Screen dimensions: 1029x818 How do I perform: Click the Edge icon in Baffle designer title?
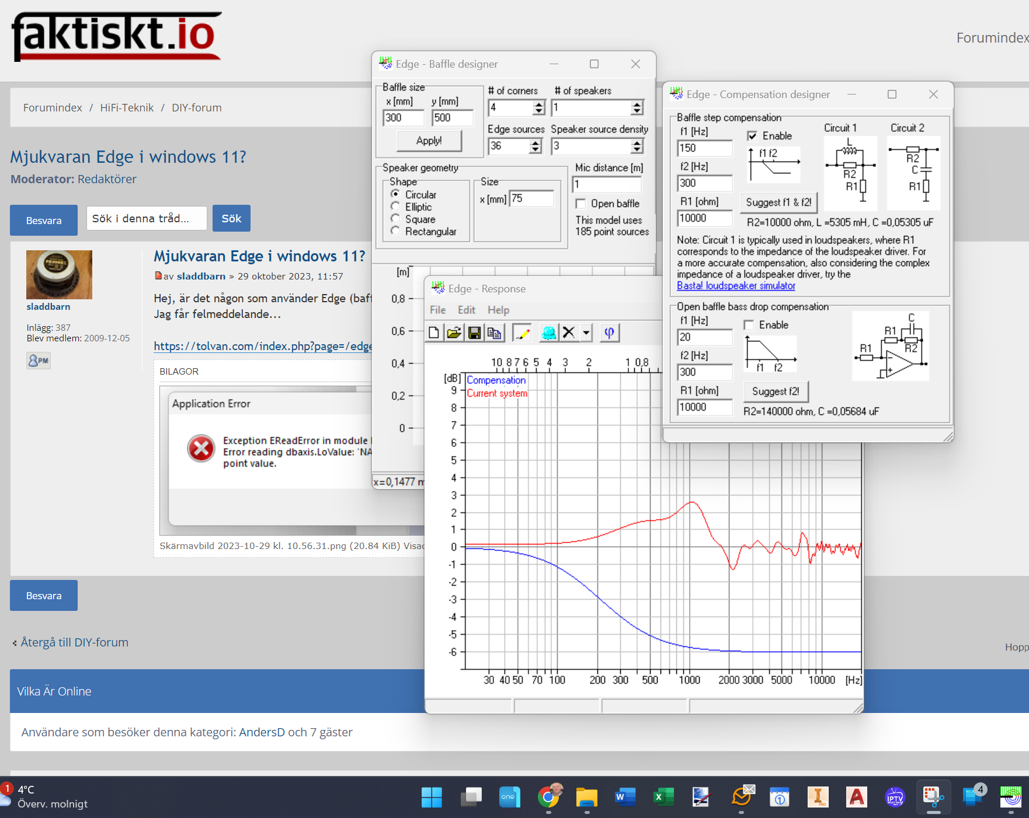pos(385,63)
